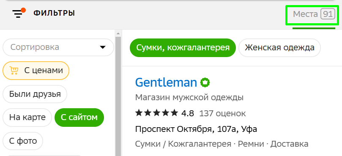Enable the С фото filter
The image size is (342, 156).
23,141
